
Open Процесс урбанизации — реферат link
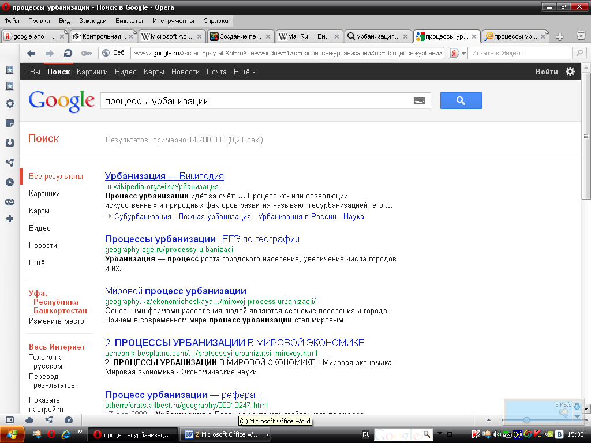tap(182, 395)
